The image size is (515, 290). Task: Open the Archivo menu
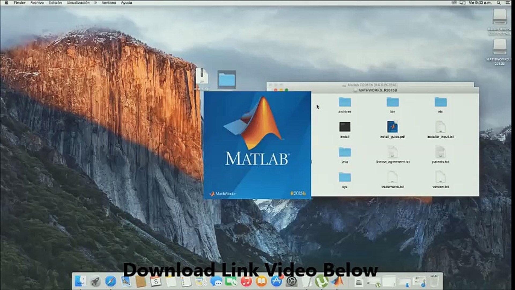click(37, 3)
